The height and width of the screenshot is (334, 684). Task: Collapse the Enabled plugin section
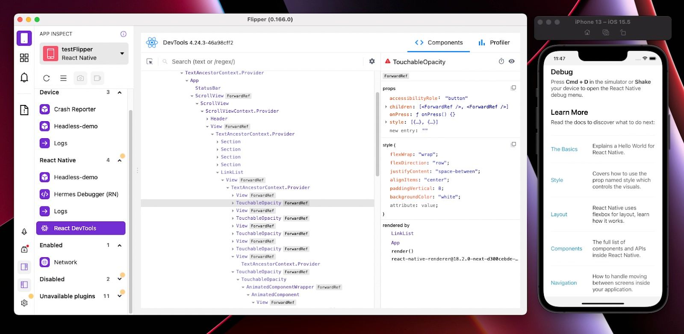[120, 245]
